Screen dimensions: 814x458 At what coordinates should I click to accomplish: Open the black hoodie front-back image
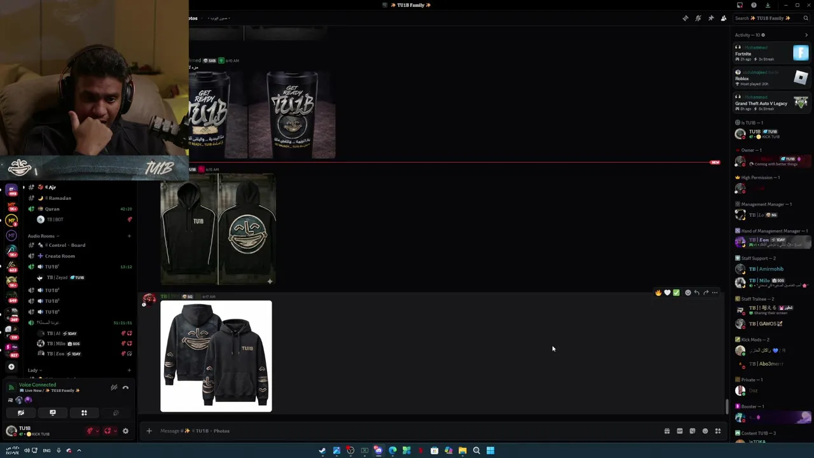(x=217, y=230)
